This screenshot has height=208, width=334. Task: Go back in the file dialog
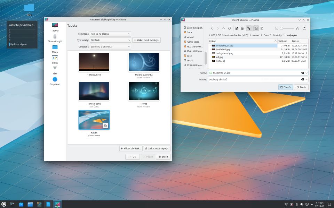tap(212, 28)
